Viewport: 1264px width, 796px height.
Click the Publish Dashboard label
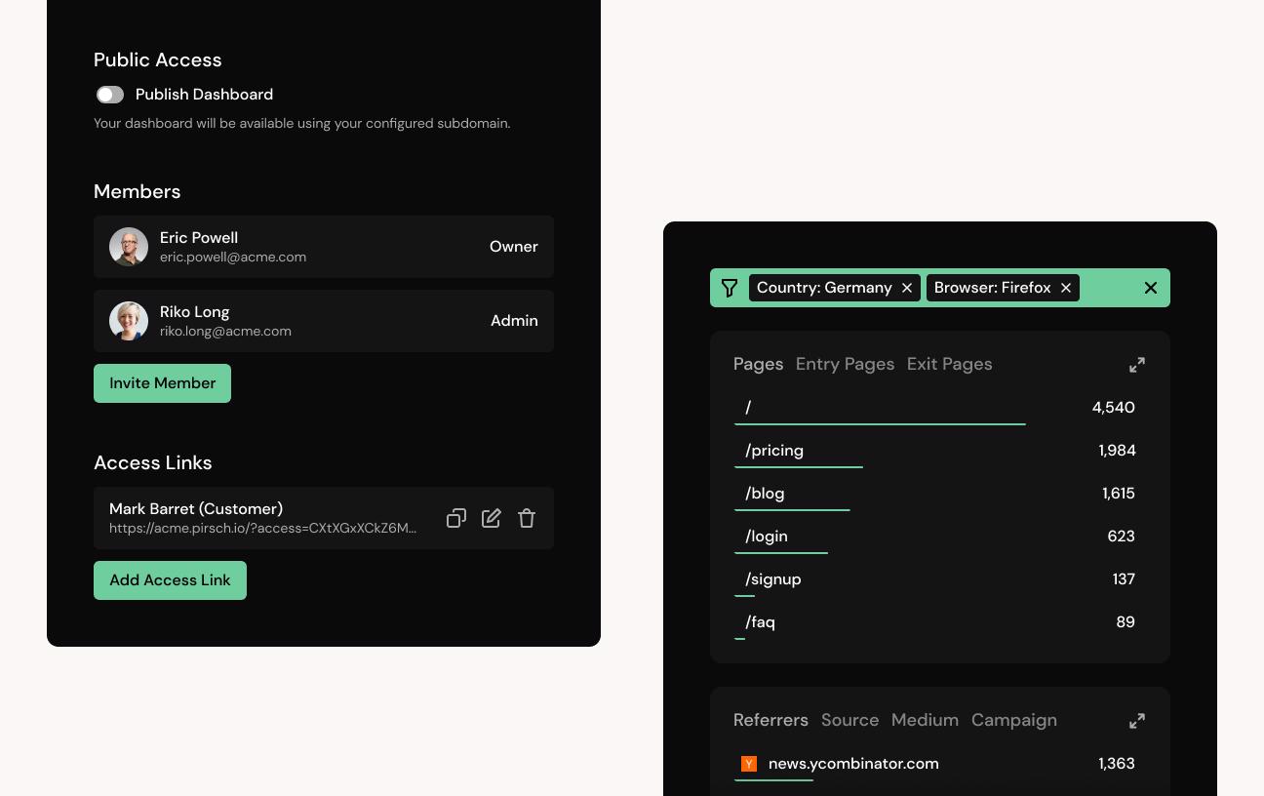click(x=204, y=95)
